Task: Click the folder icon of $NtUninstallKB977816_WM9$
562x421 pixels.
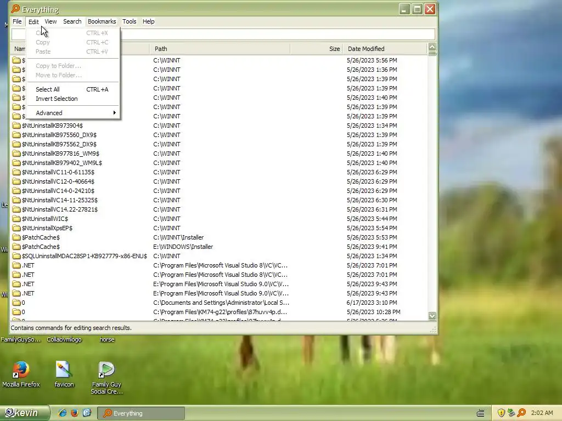Action: [x=16, y=153]
